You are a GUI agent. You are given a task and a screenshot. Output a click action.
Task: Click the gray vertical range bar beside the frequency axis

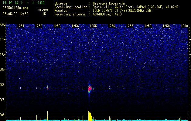[6, 94]
